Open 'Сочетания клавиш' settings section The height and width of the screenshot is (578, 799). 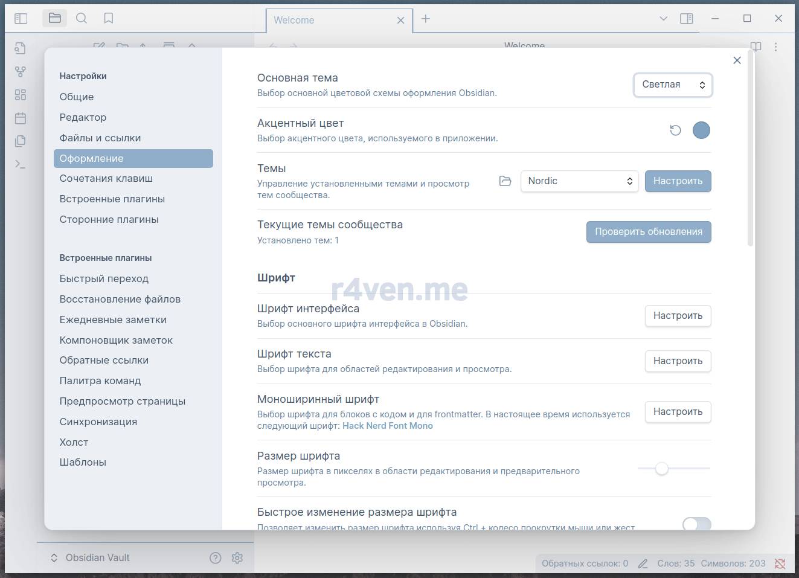click(x=106, y=178)
